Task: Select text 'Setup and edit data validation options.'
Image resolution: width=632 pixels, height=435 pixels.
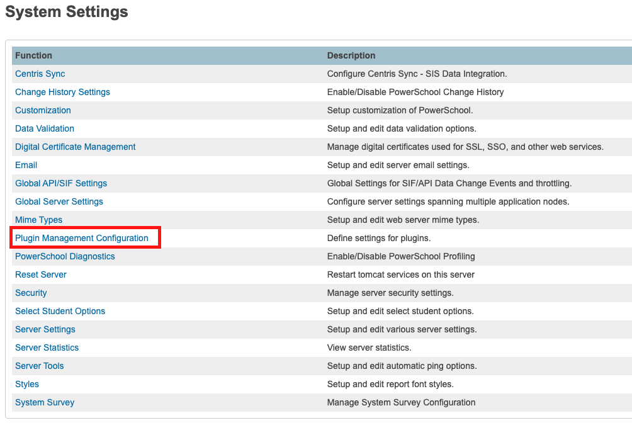Action: (402, 128)
